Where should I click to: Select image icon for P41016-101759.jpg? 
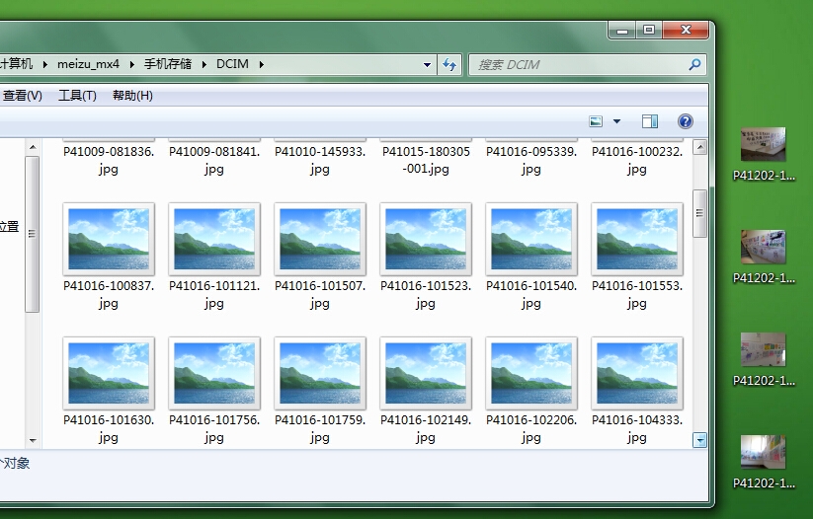[320, 373]
